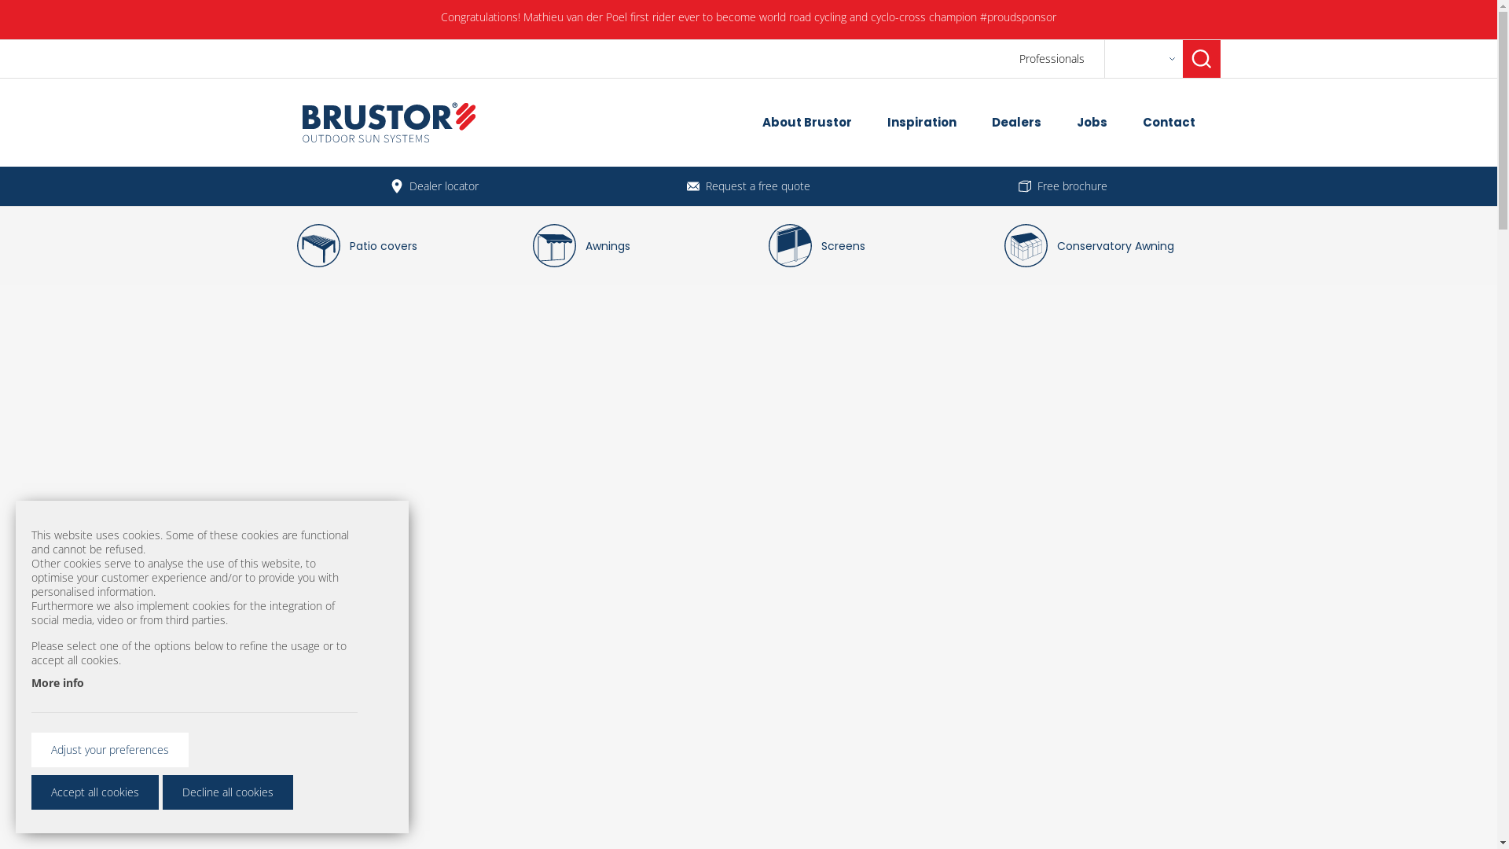Open the Inspiration menu item
1509x849 pixels.
[921, 123]
